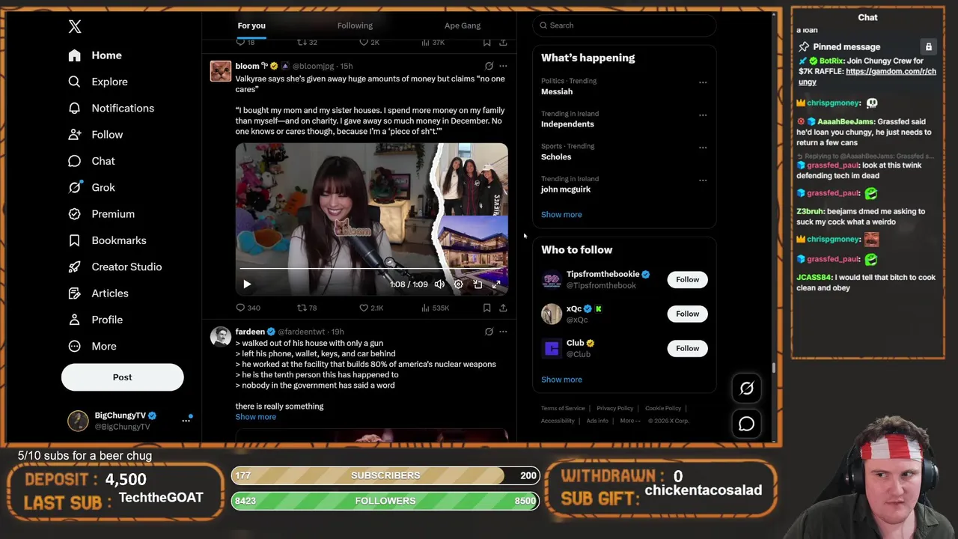The height and width of the screenshot is (539, 958).
Task: Play the bloom post video
Action: 247,284
